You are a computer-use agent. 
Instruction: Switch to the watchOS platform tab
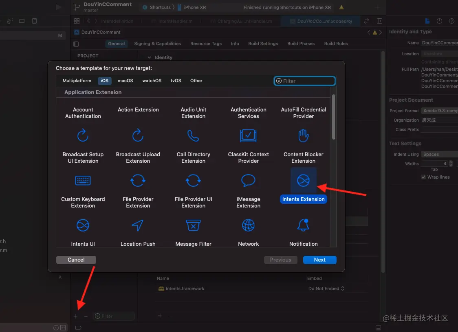pyautogui.click(x=152, y=81)
